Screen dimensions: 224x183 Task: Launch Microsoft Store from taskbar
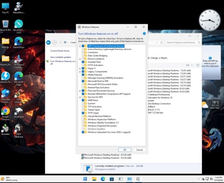112,179
